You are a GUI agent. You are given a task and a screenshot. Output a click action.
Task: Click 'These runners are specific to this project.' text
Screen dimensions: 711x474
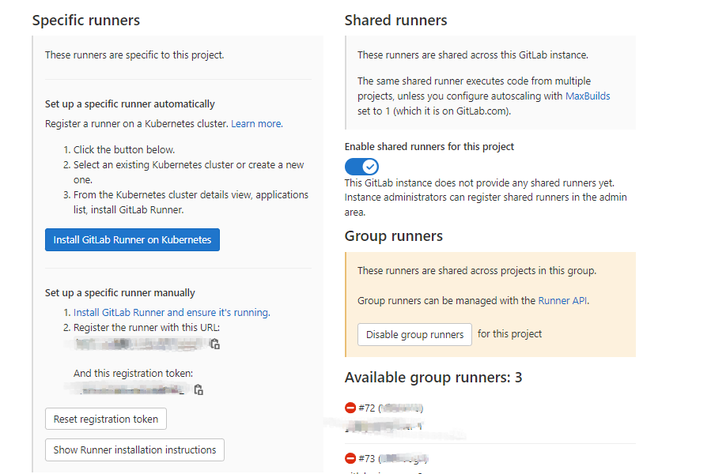134,55
